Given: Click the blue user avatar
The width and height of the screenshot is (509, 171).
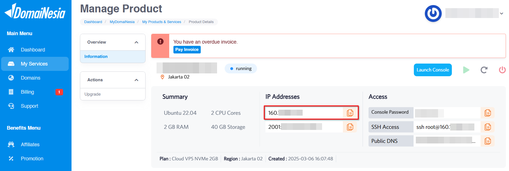Looking at the screenshot, I should pyautogui.click(x=433, y=13).
